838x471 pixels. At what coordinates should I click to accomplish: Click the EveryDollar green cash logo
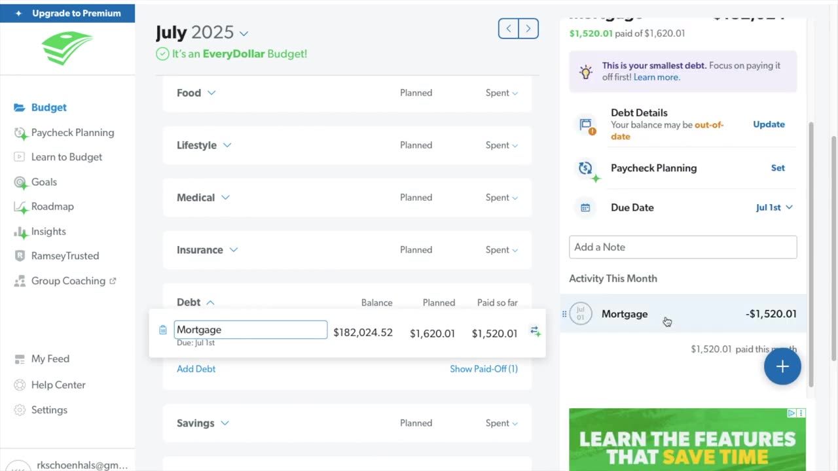(67, 48)
